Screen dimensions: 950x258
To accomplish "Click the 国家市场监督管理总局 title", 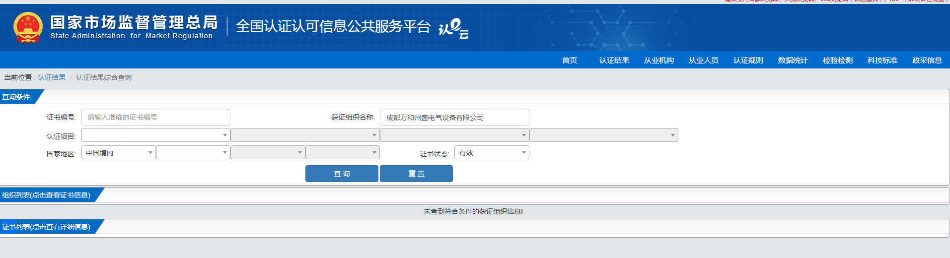I will 134,22.
